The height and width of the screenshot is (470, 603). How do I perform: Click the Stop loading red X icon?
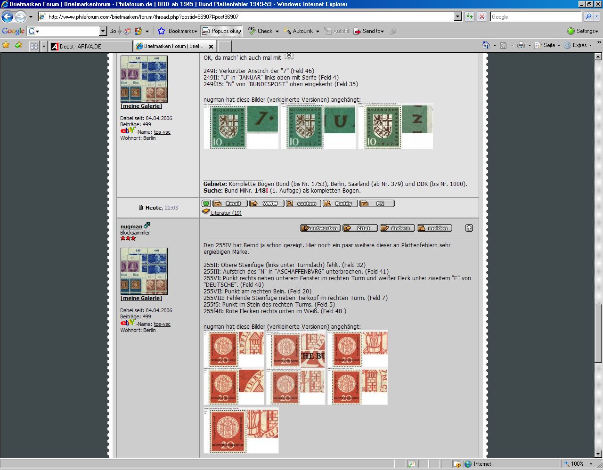481,16
